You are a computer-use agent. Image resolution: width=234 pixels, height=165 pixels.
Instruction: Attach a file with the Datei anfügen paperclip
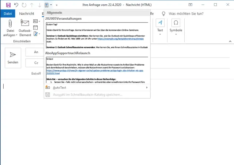coord(10,27)
